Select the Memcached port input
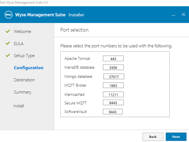Image resolution: width=189 pixels, height=142 pixels. click(113, 94)
